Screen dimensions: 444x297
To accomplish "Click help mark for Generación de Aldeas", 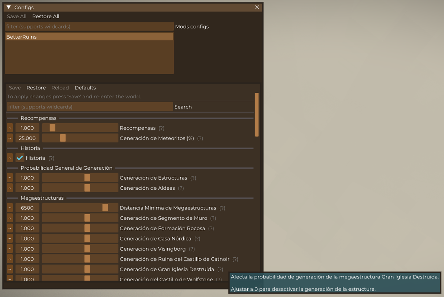I will [181, 188].
